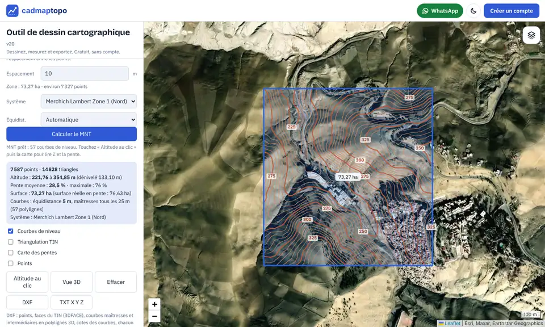Open the Système coordinate dropdown
The image size is (545, 327).
coord(89,102)
